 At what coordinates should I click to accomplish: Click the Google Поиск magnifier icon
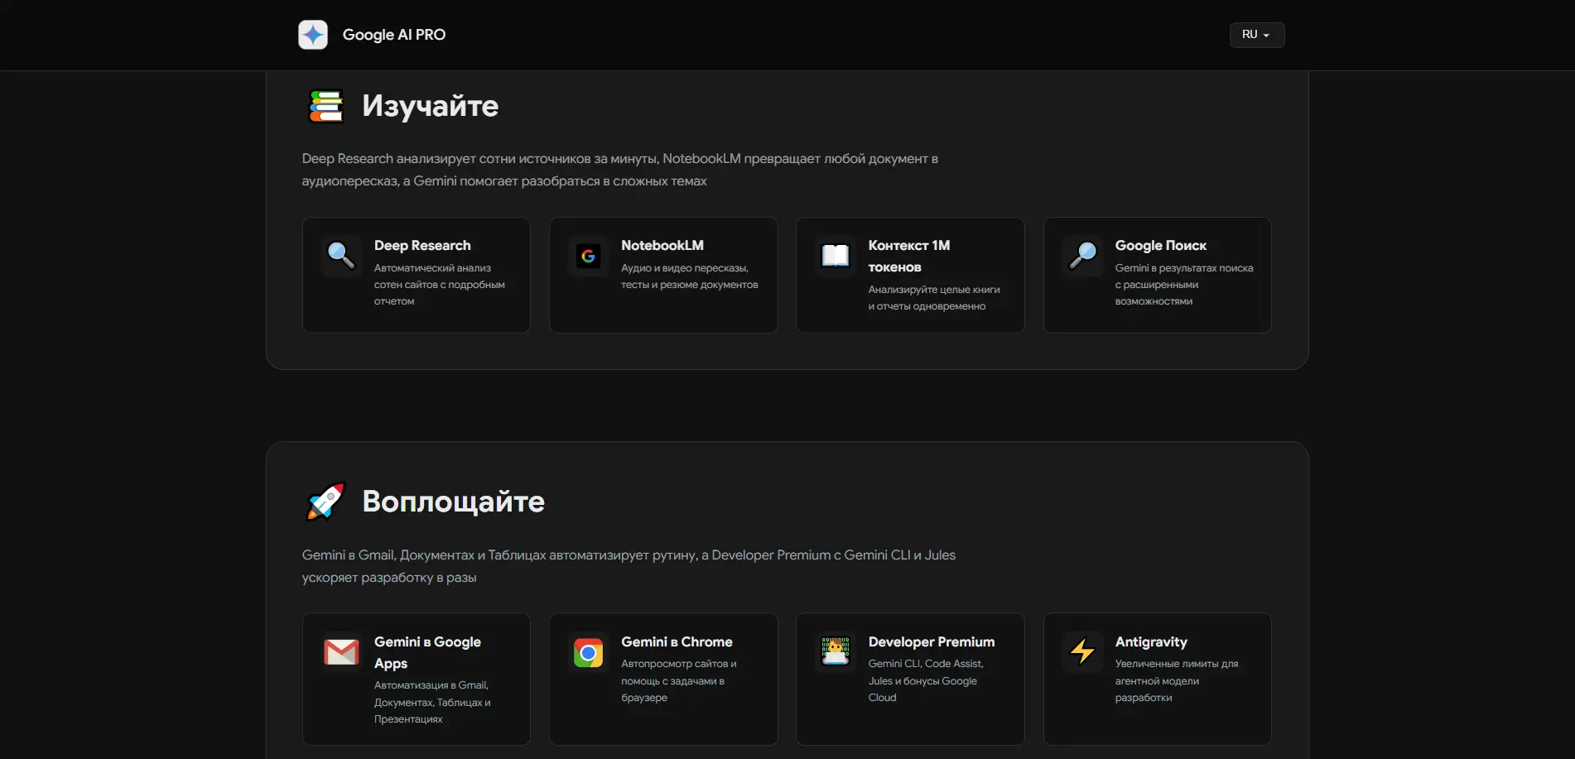(x=1082, y=256)
